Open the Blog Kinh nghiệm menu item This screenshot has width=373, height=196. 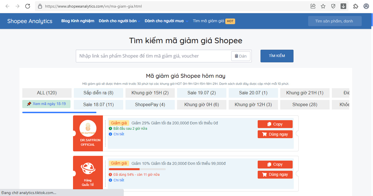tap(78, 21)
